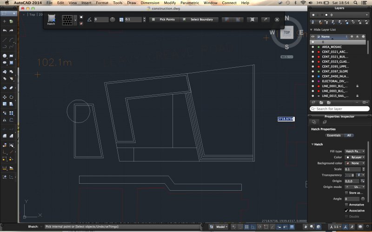The width and height of the screenshot is (372, 232).
Task: Select the Circle tool
Action: tap(5, 56)
